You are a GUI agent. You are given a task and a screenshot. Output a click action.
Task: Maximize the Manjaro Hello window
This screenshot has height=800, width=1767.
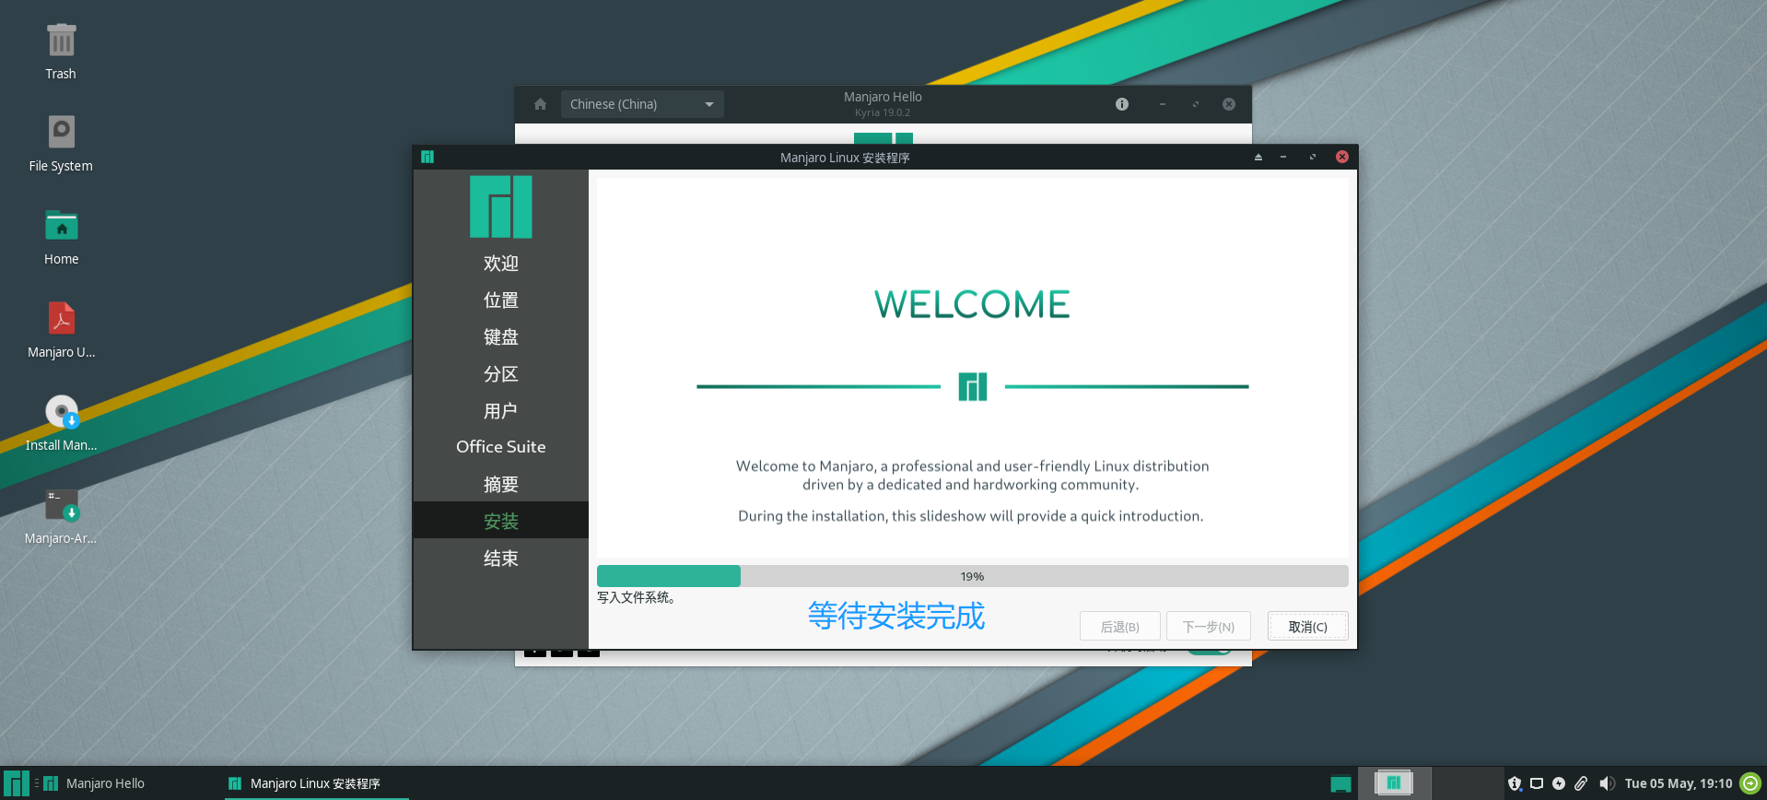1196,104
